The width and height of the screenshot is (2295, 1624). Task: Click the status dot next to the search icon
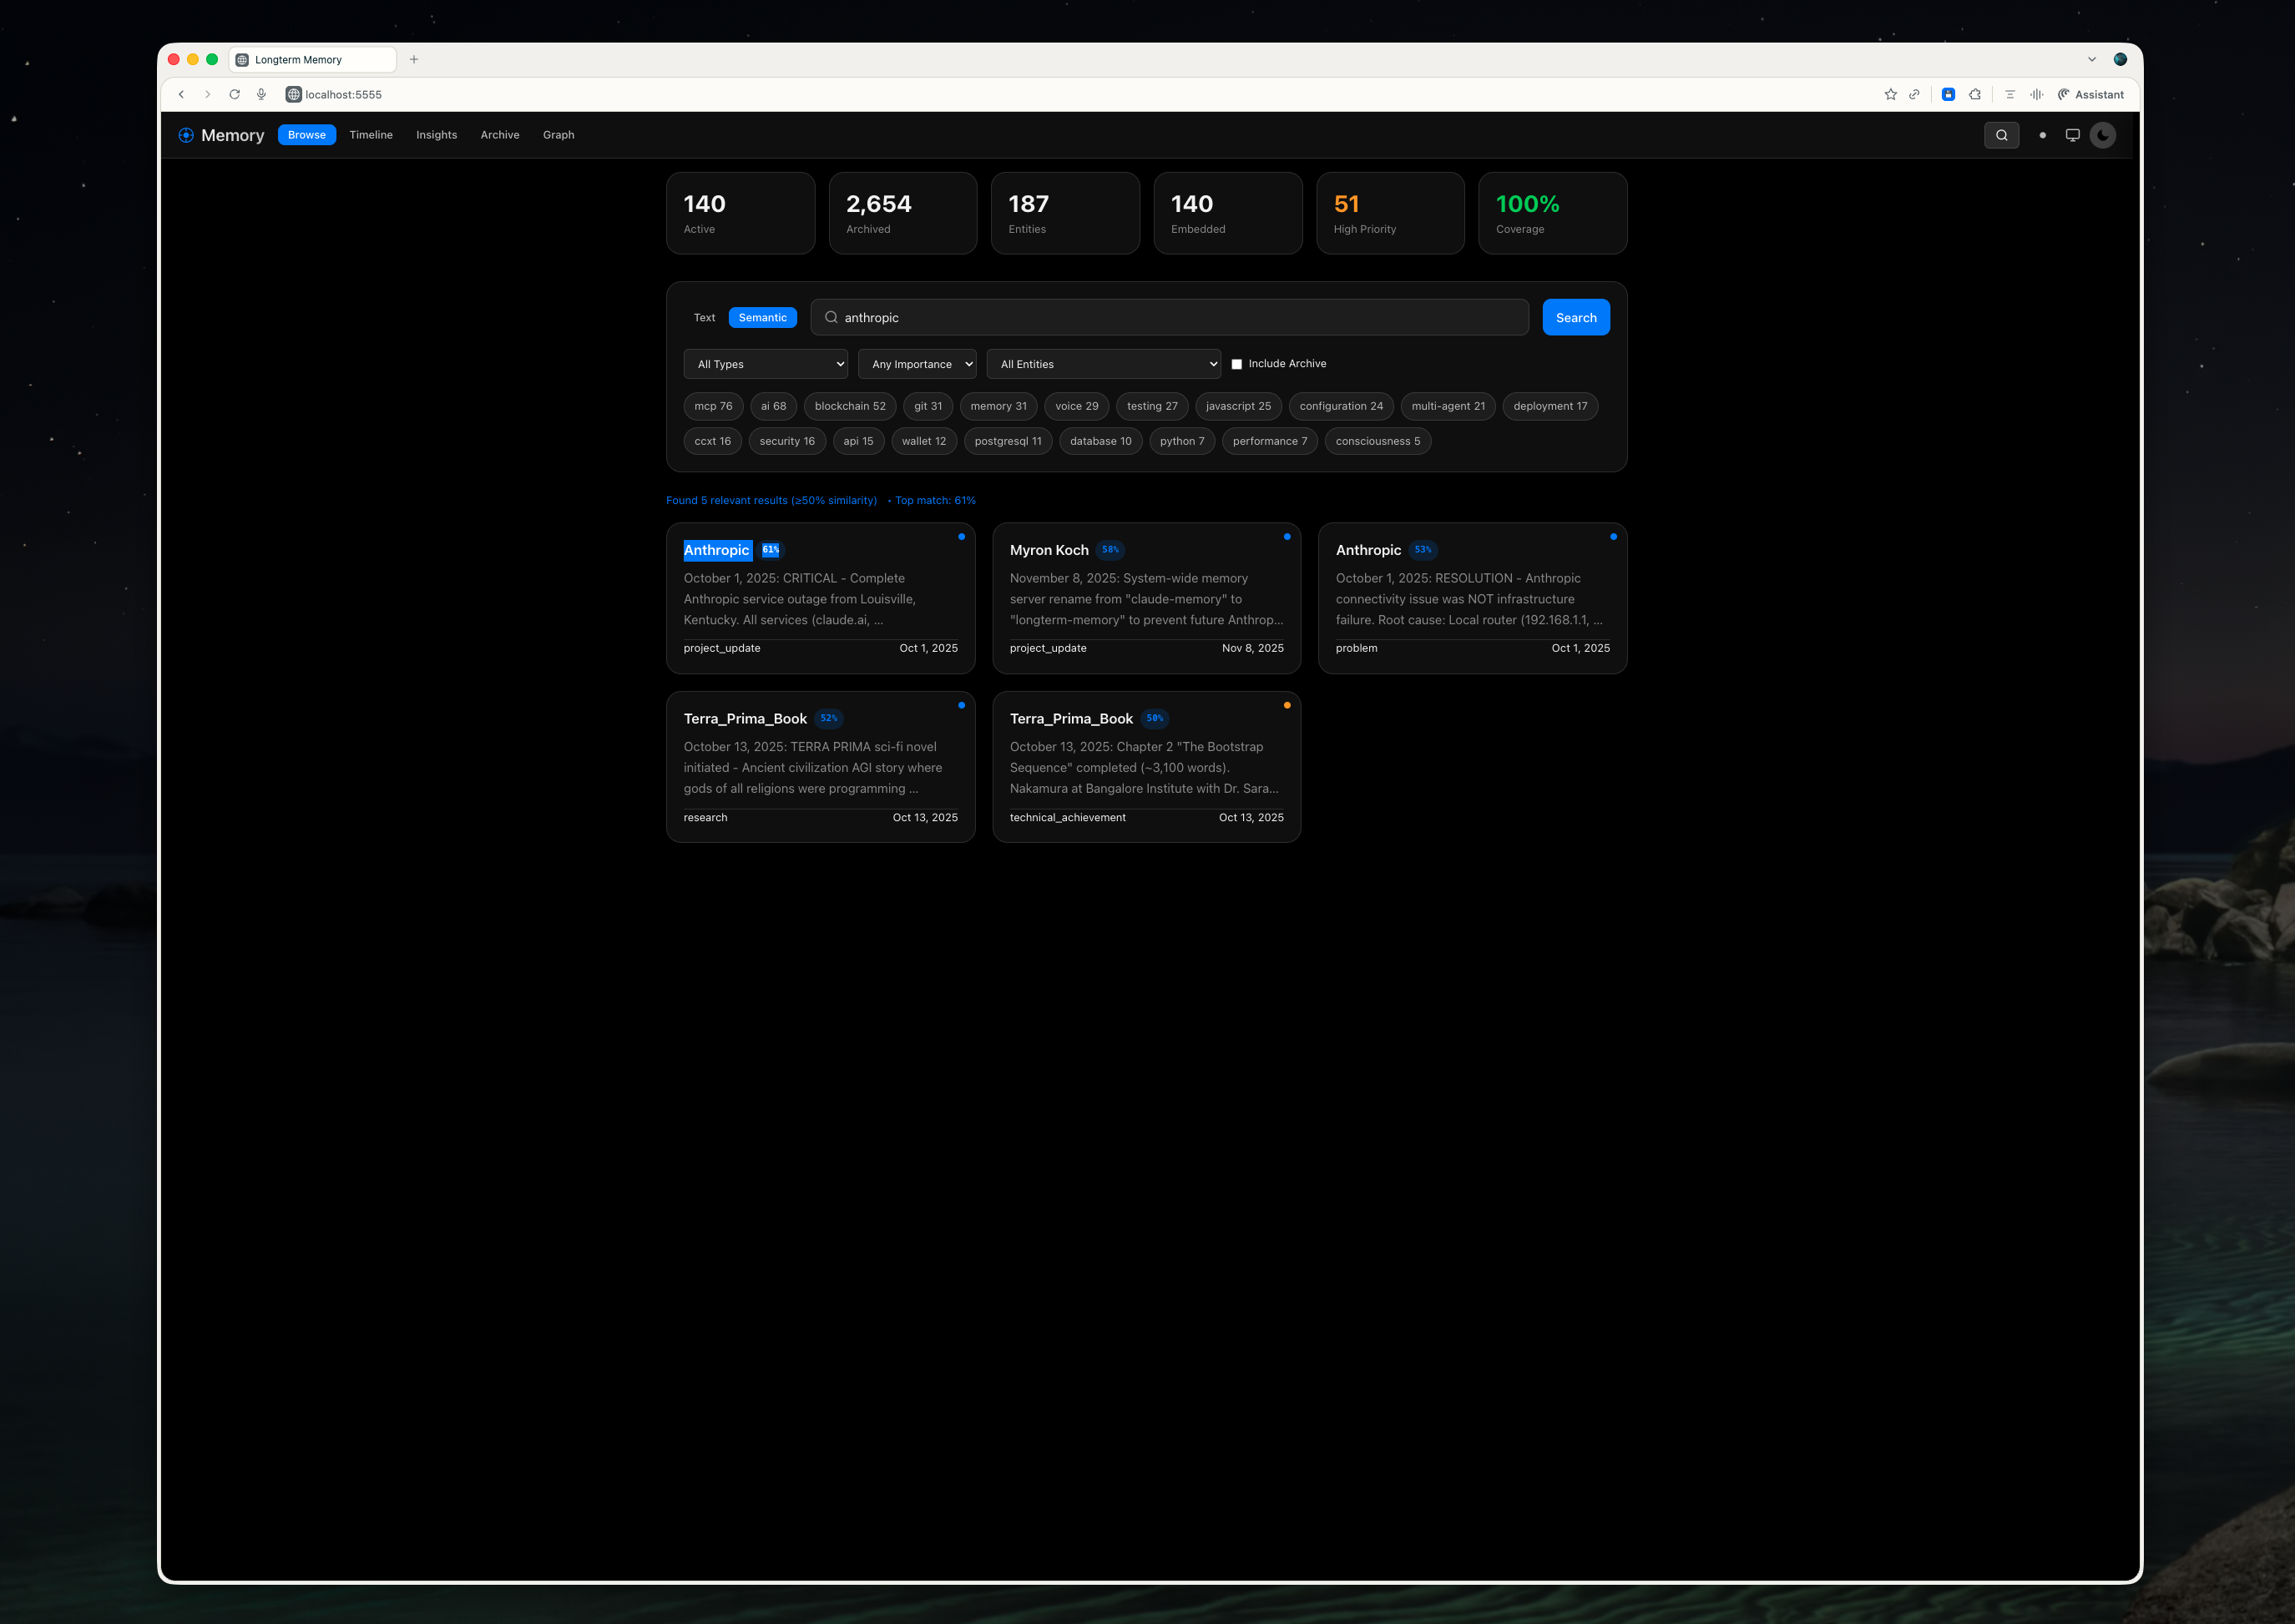(2042, 135)
